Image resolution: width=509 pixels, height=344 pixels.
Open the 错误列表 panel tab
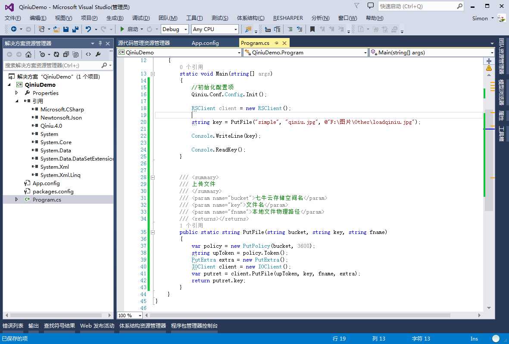[x=13, y=325]
